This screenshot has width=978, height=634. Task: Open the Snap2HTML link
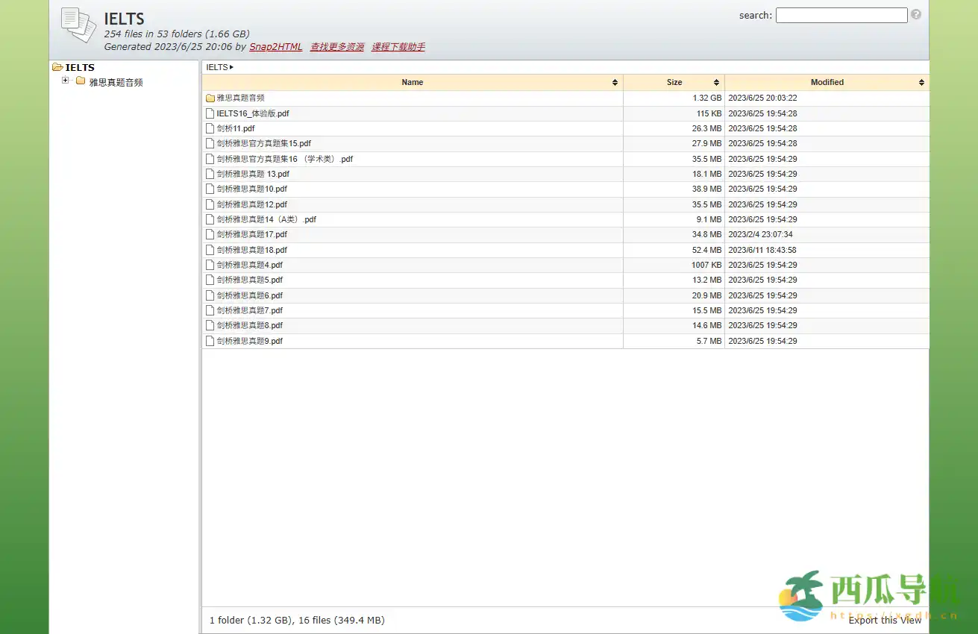click(275, 47)
